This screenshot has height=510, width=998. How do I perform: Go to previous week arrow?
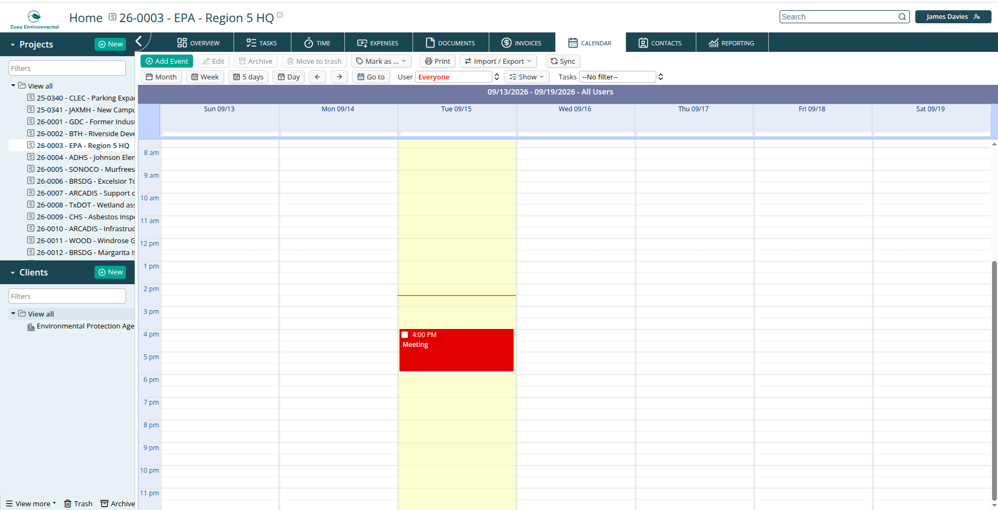click(318, 77)
